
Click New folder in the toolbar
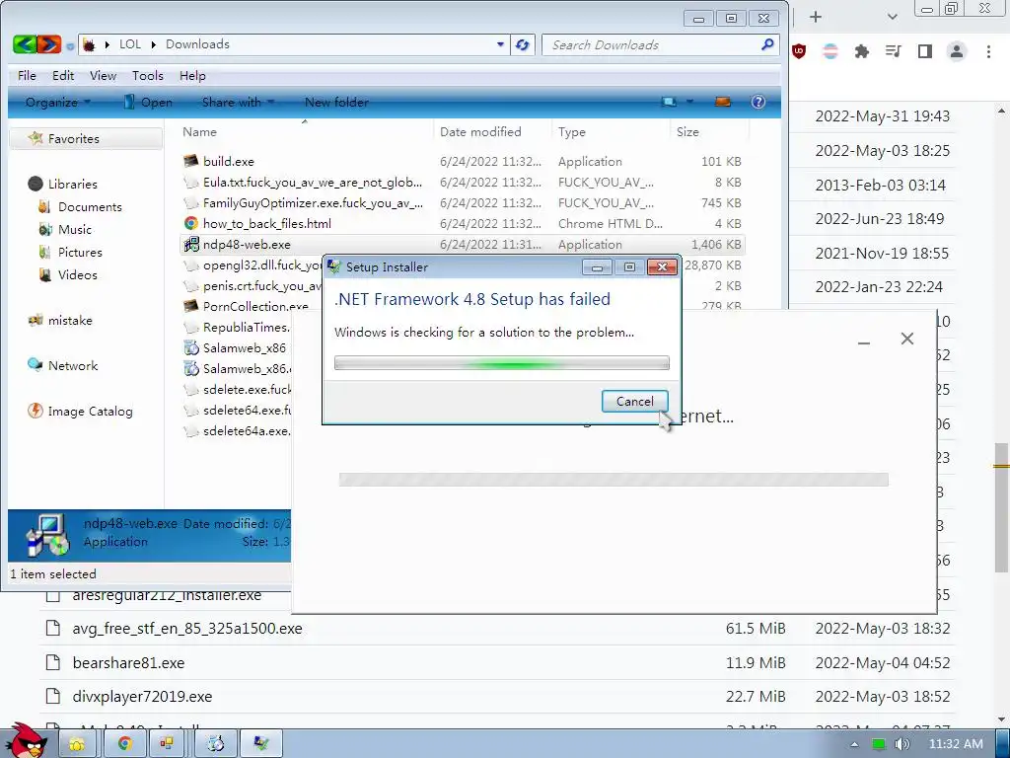point(336,102)
